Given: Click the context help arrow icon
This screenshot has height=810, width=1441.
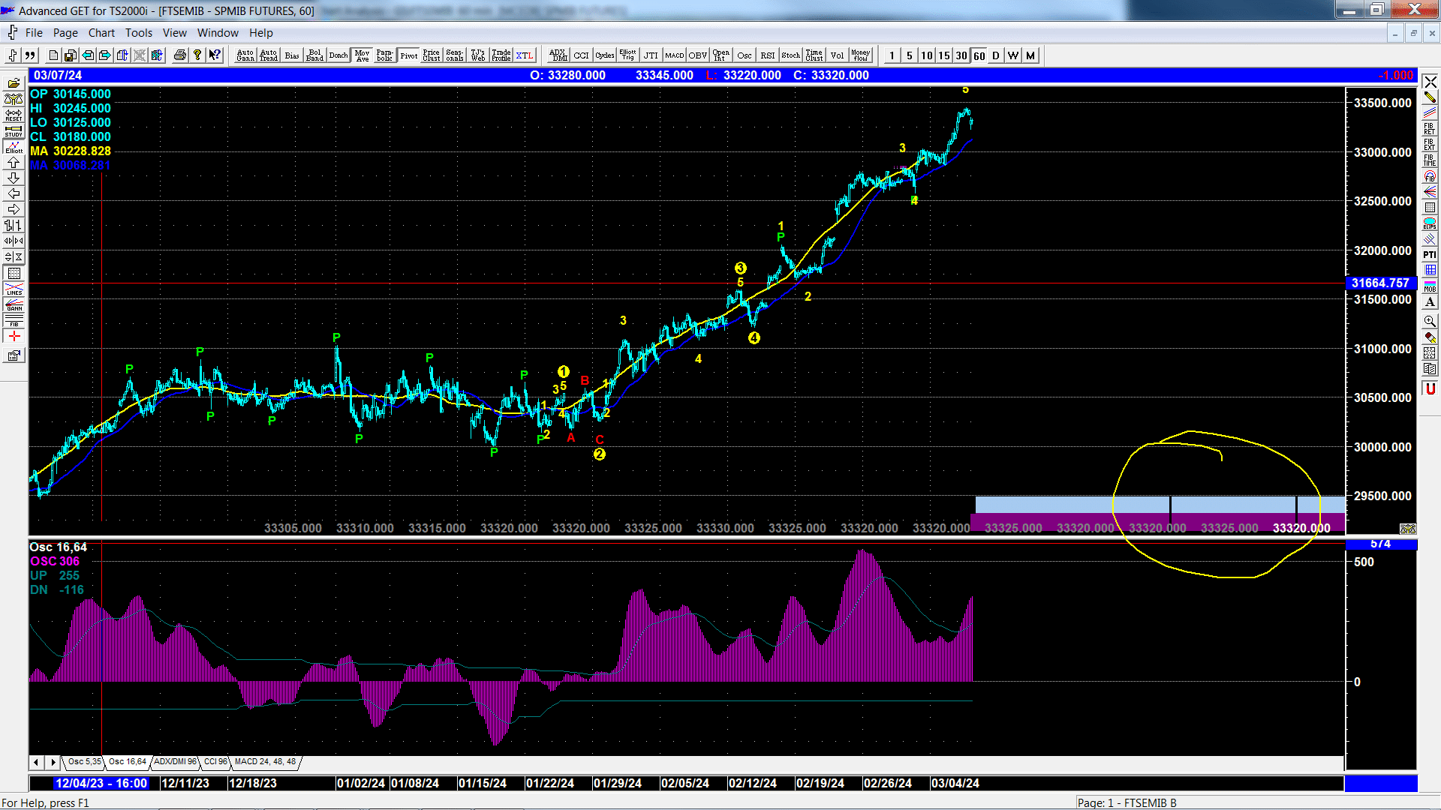Looking at the screenshot, I should click(215, 55).
